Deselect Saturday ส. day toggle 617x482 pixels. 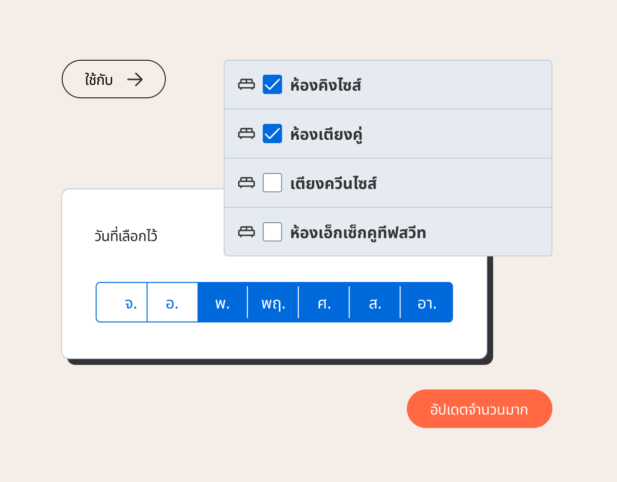coord(375,302)
